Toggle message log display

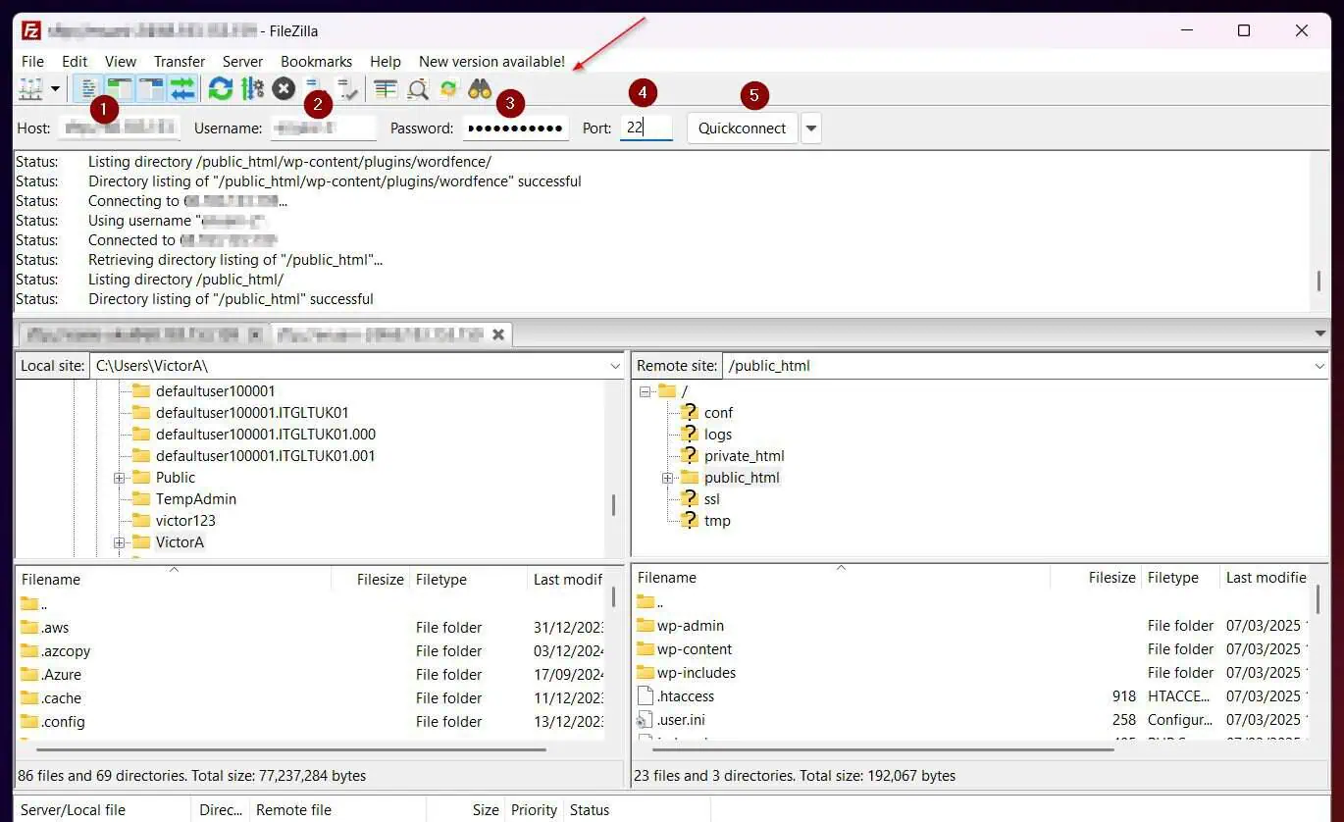88,89
